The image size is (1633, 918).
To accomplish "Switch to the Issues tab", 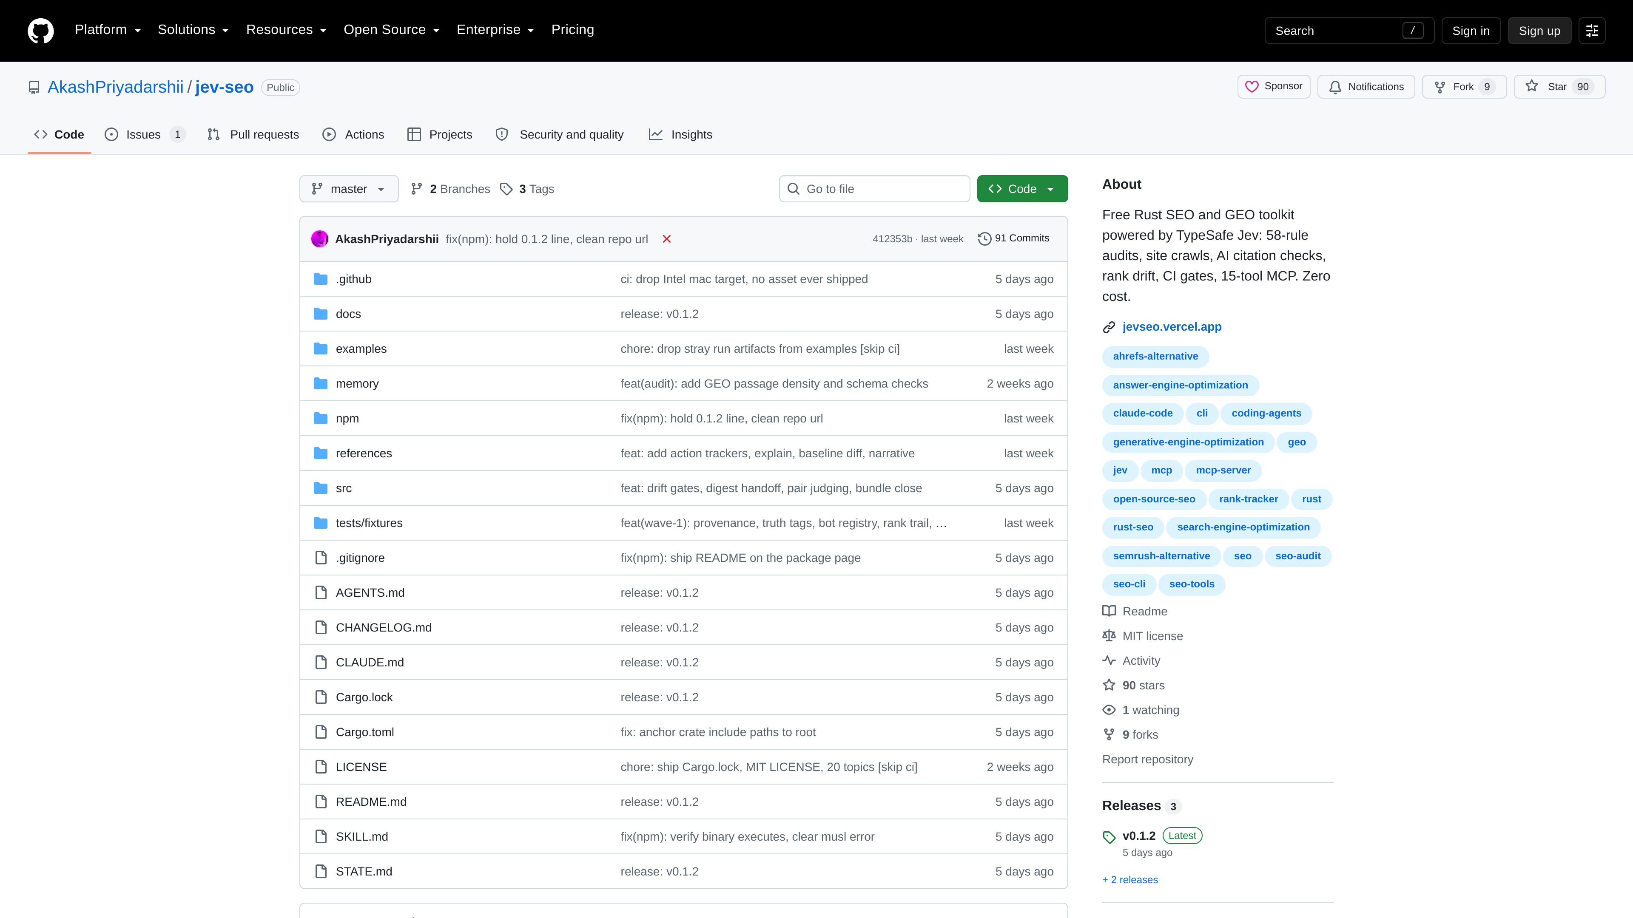I will (x=145, y=134).
